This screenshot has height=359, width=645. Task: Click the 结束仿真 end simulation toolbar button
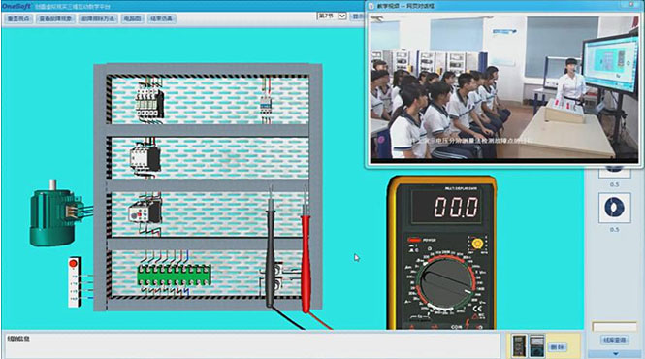[161, 18]
